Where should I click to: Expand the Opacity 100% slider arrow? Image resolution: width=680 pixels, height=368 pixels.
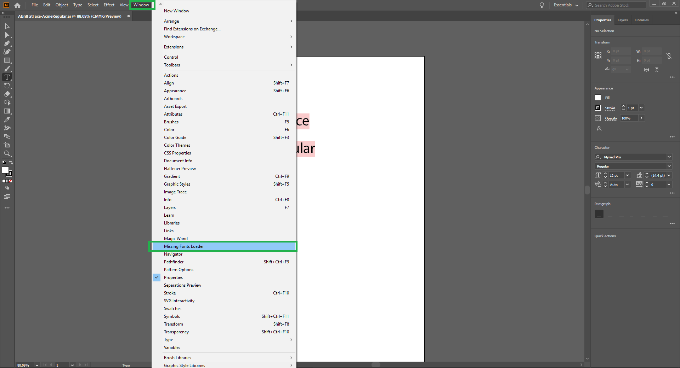click(641, 118)
